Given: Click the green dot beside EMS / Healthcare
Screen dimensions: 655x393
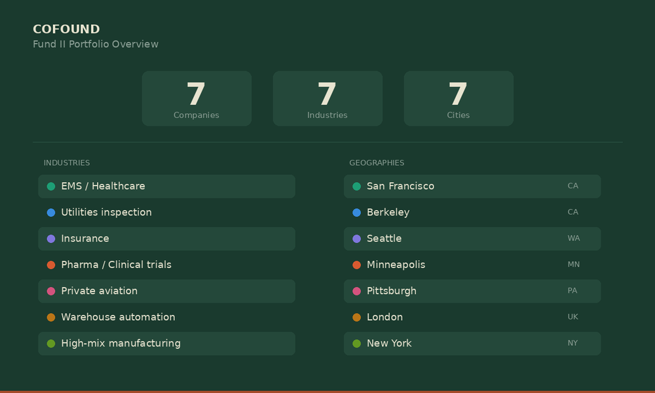Looking at the screenshot, I should pyautogui.click(x=51, y=186).
